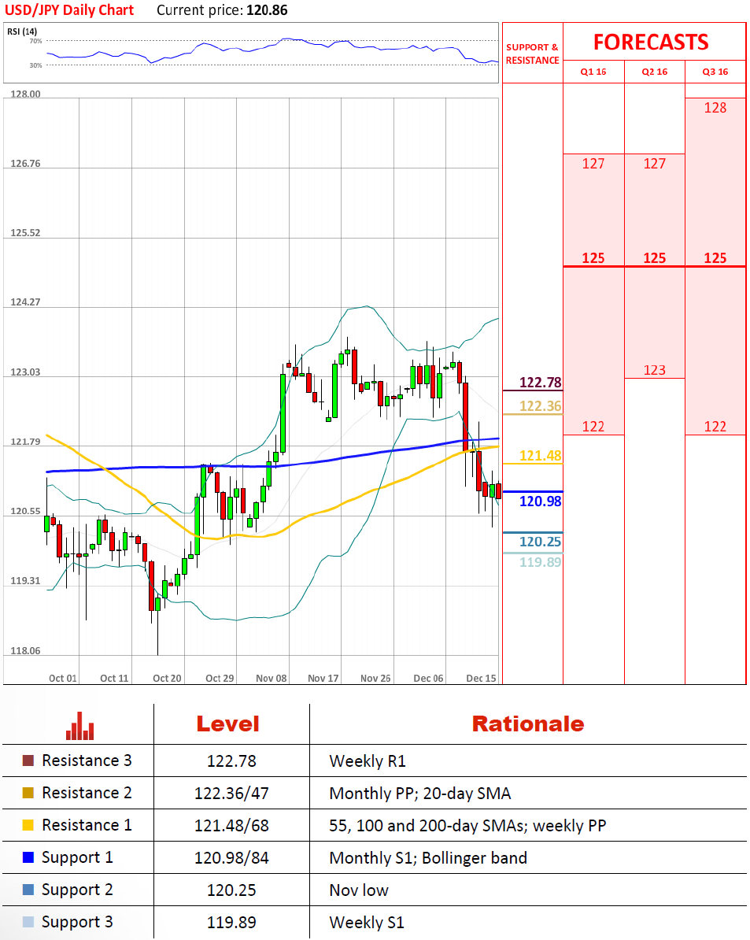Click the 122 forecast value under Q1 16
The width and height of the screenshot is (750, 940).
click(593, 426)
